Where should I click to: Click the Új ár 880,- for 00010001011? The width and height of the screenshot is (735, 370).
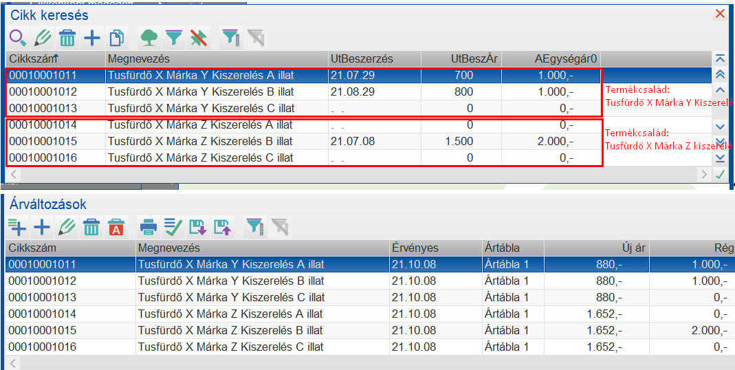609,265
